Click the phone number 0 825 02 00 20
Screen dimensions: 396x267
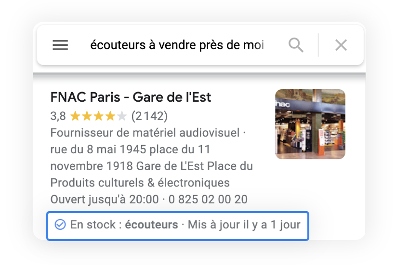(208, 200)
